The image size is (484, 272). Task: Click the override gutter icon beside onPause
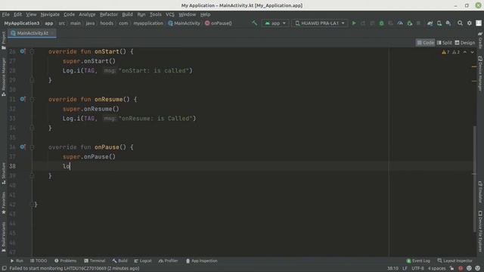(23, 147)
